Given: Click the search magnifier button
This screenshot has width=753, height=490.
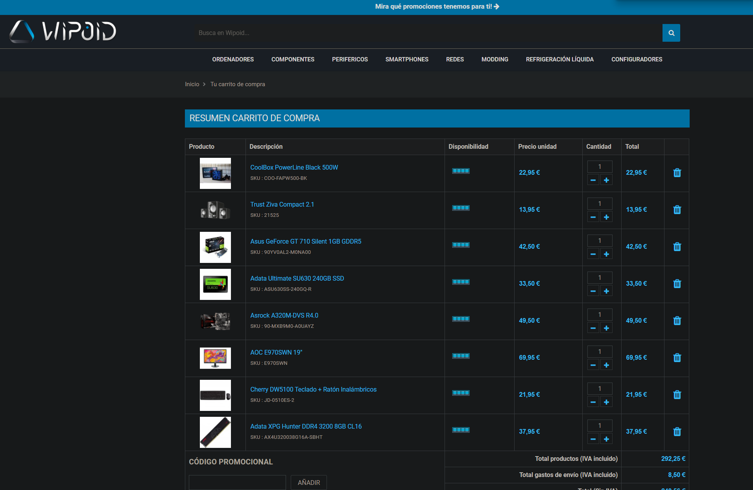Looking at the screenshot, I should (x=671, y=33).
